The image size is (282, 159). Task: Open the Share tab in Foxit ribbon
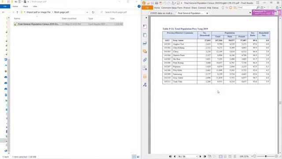click(x=194, y=8)
